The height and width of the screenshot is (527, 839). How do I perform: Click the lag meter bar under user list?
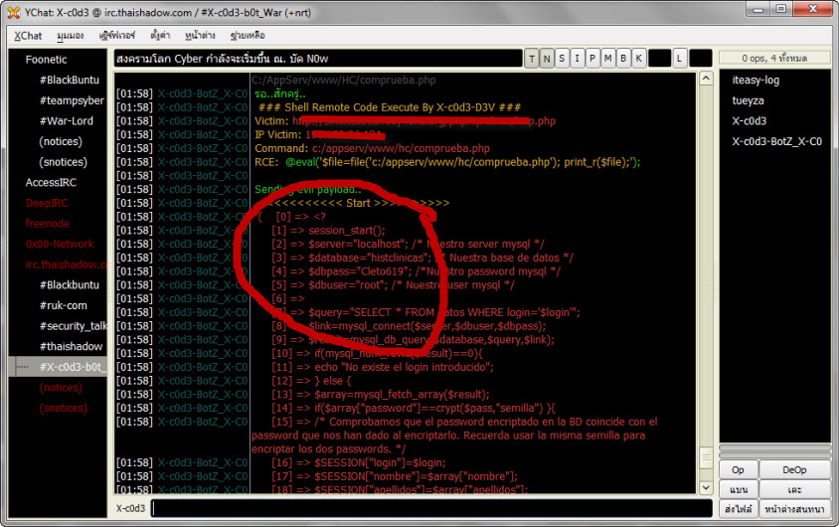(x=774, y=448)
